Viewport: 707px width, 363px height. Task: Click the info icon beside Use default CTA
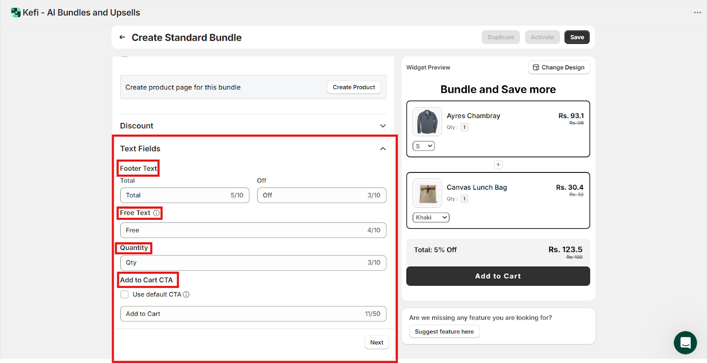pyautogui.click(x=186, y=294)
